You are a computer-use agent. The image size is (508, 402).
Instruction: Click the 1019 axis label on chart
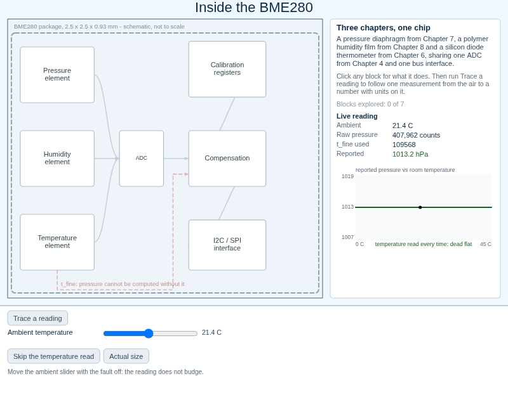click(x=347, y=176)
